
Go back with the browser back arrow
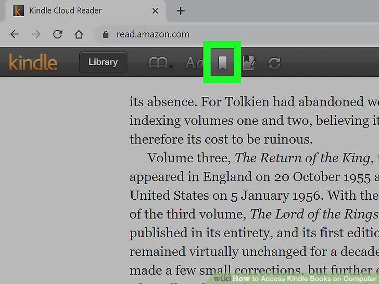point(15,34)
